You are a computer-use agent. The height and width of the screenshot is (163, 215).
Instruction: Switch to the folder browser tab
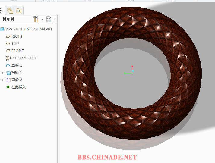(10, 11)
